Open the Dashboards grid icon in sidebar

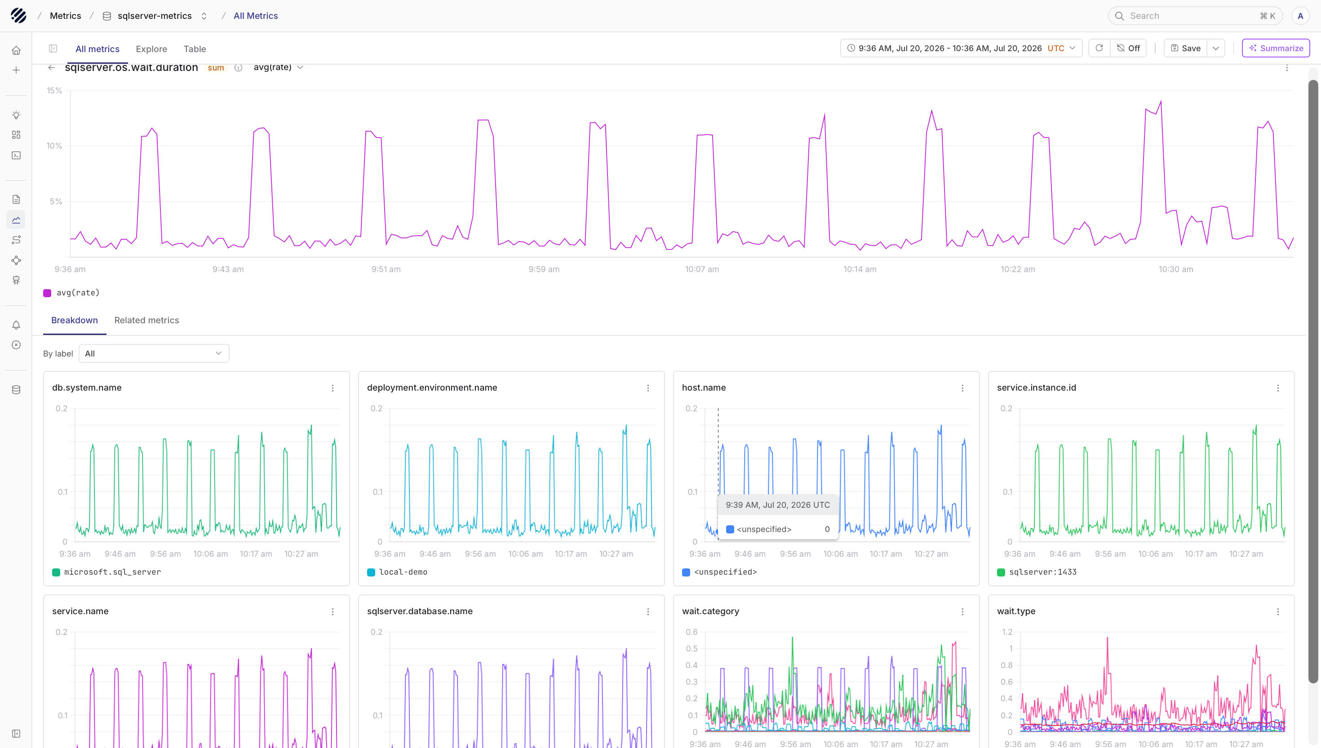[x=16, y=135]
